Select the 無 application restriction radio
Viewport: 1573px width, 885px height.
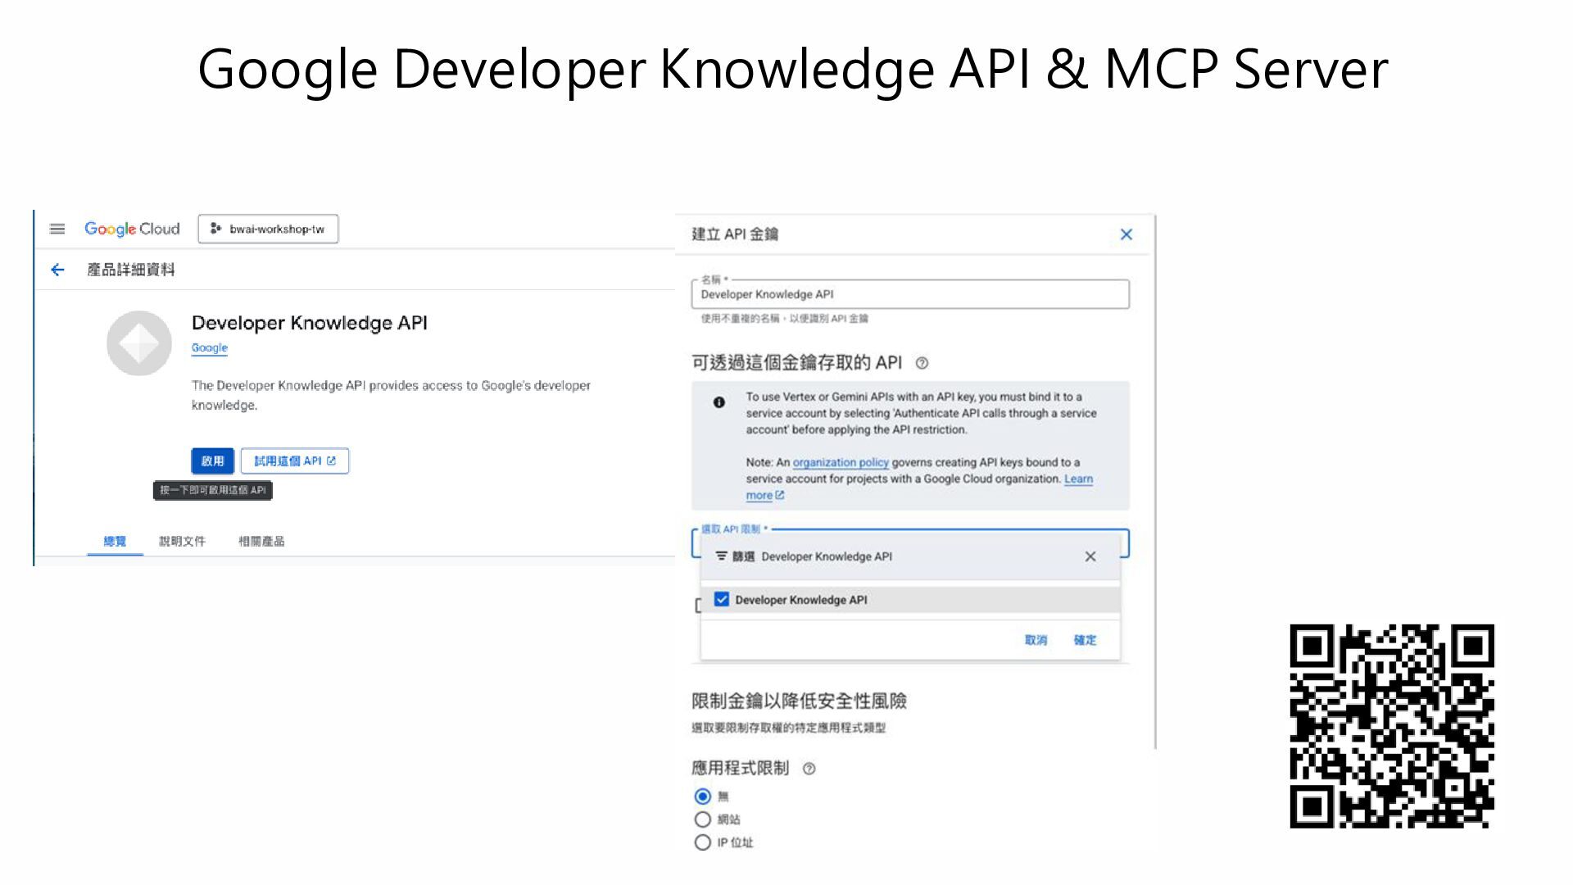703,796
